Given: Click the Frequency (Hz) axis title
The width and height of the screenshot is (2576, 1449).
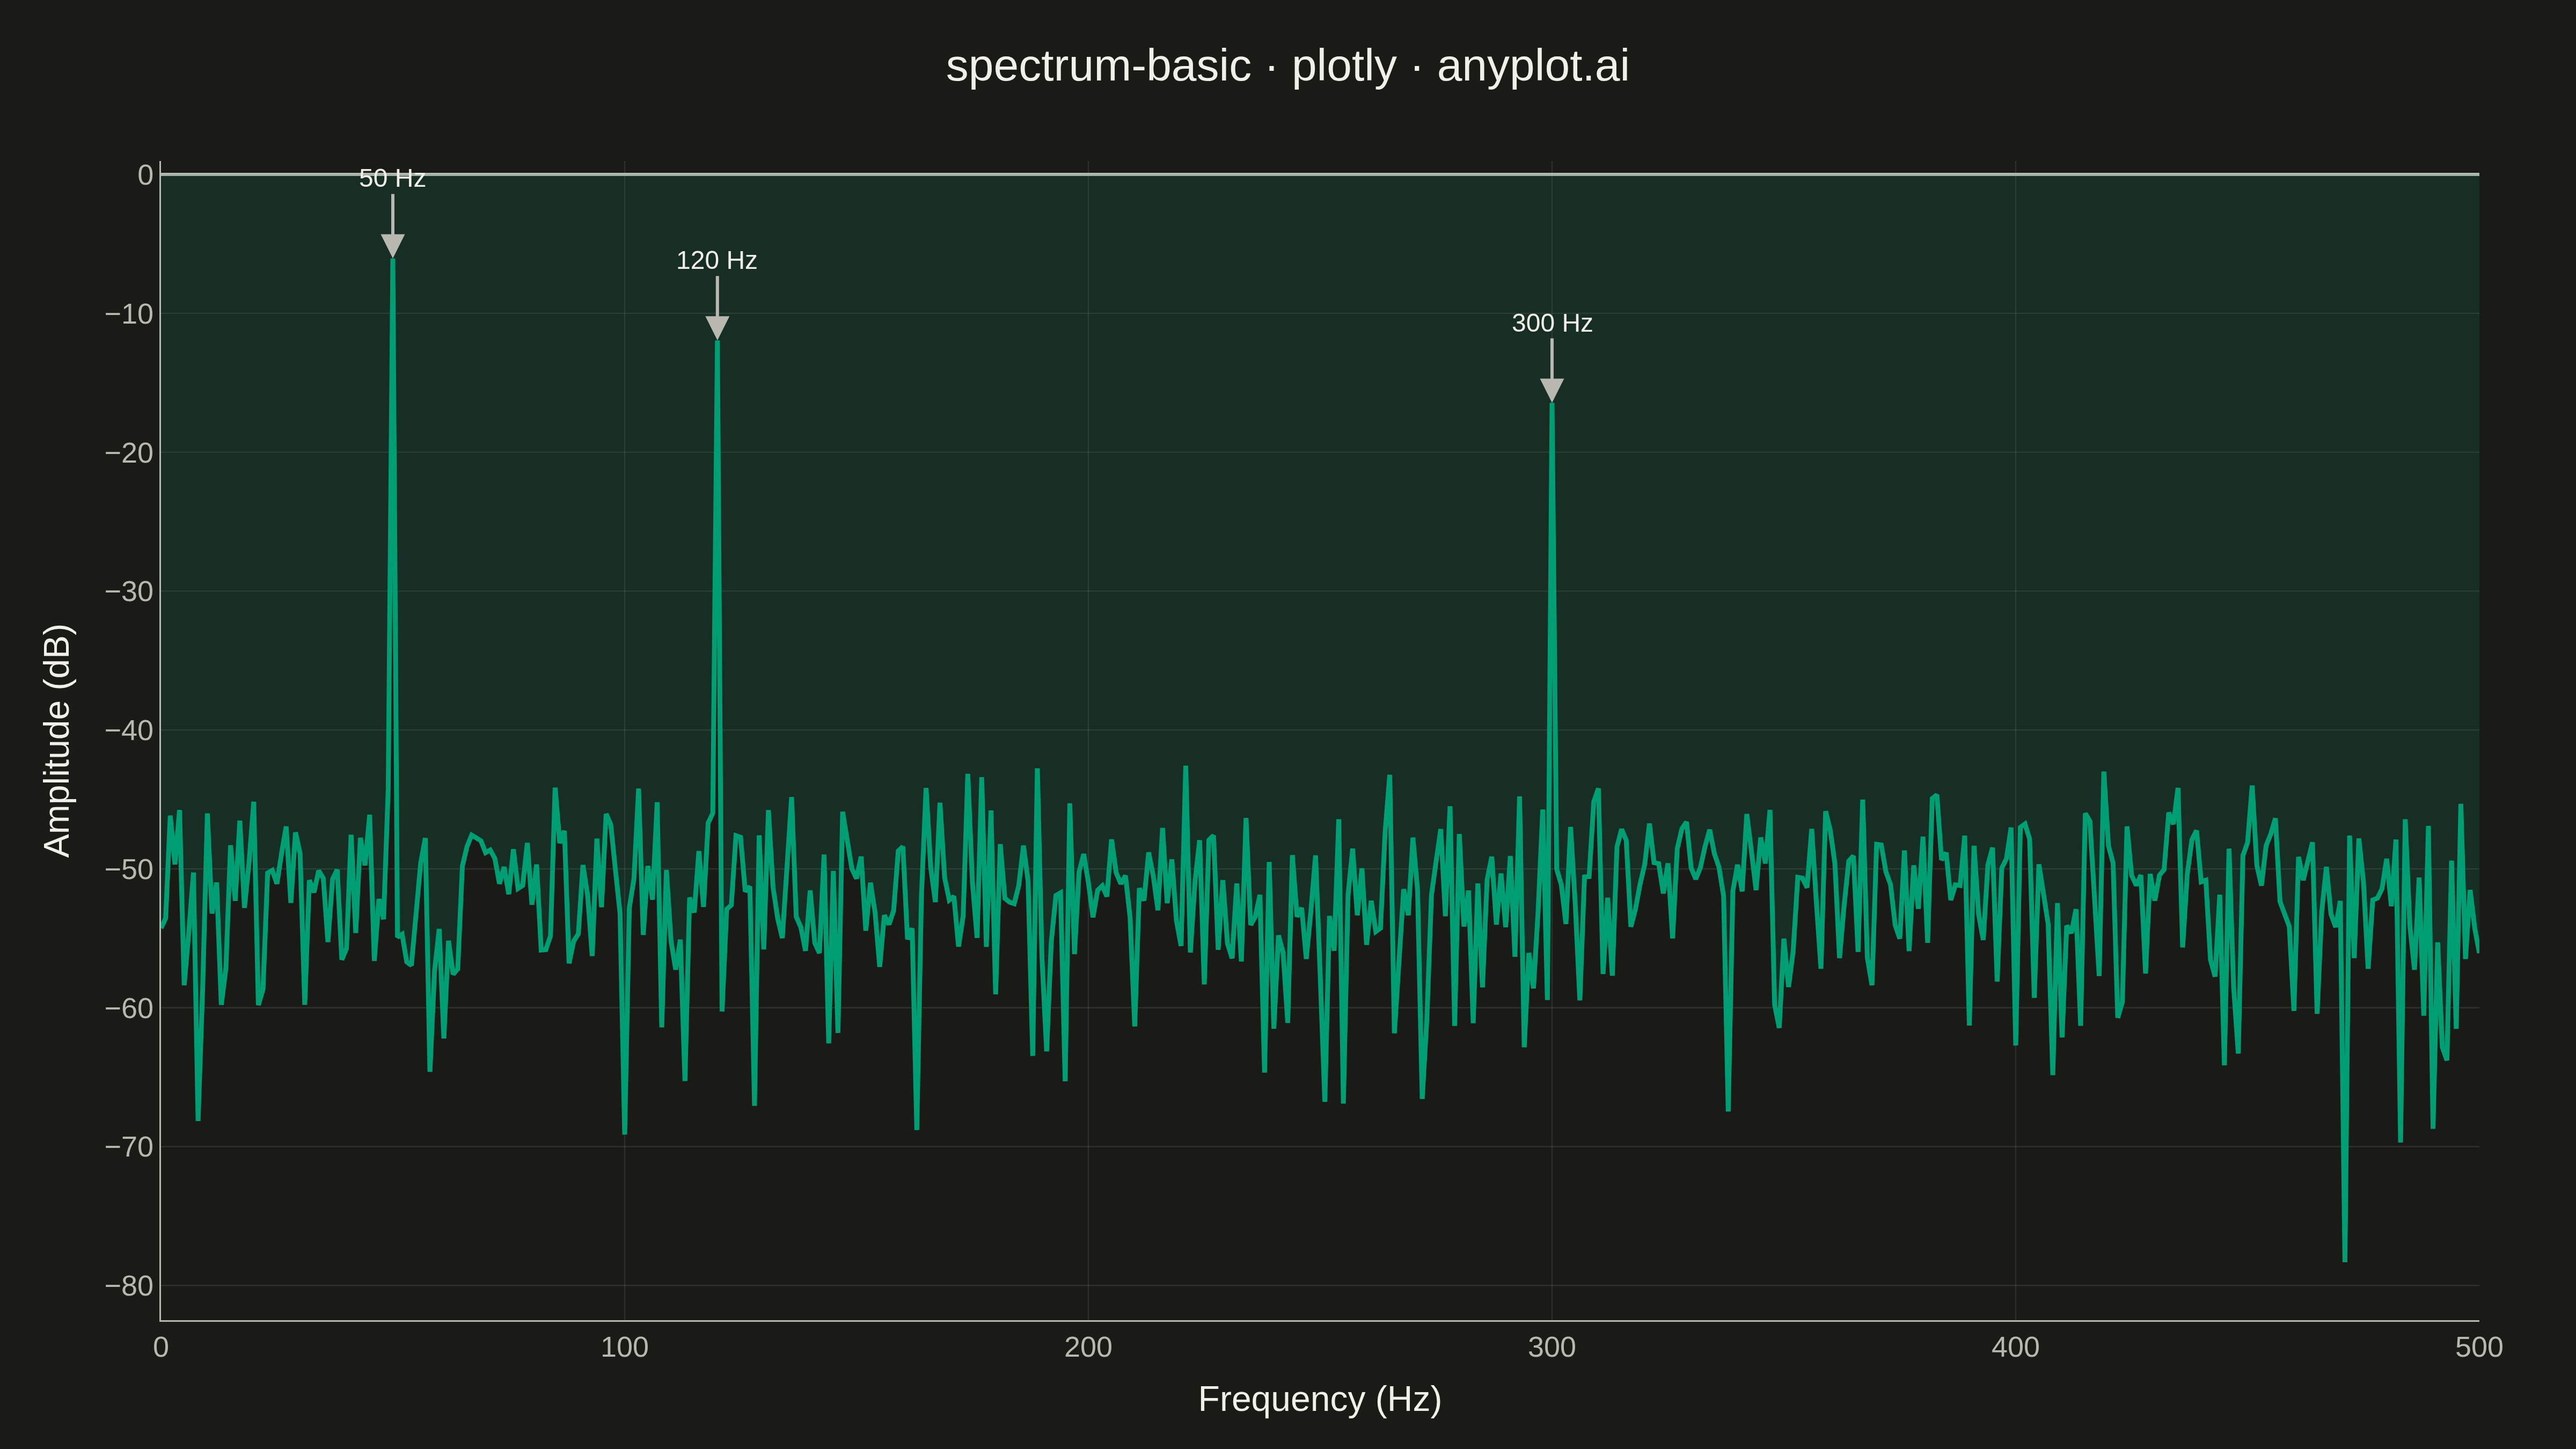Looking at the screenshot, I should coord(1320,1399).
